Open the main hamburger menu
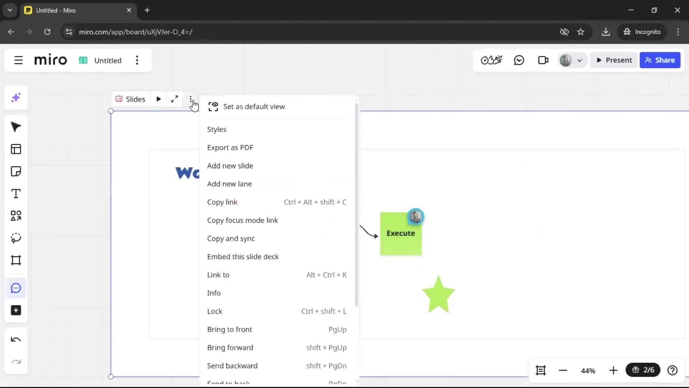Viewport: 689px width, 388px height. [18, 60]
